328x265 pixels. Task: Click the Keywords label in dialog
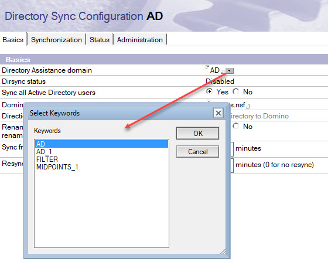[x=47, y=131]
